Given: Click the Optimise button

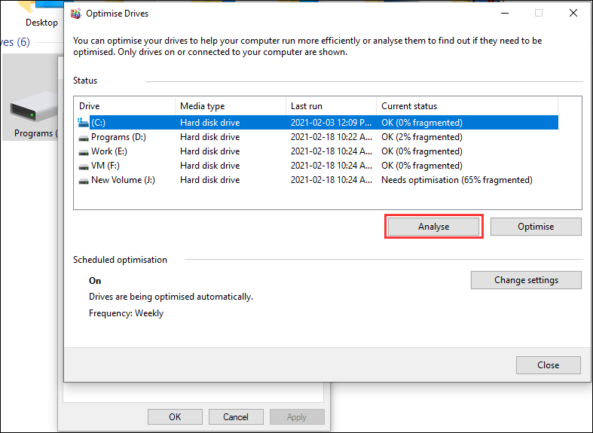Looking at the screenshot, I should (536, 227).
